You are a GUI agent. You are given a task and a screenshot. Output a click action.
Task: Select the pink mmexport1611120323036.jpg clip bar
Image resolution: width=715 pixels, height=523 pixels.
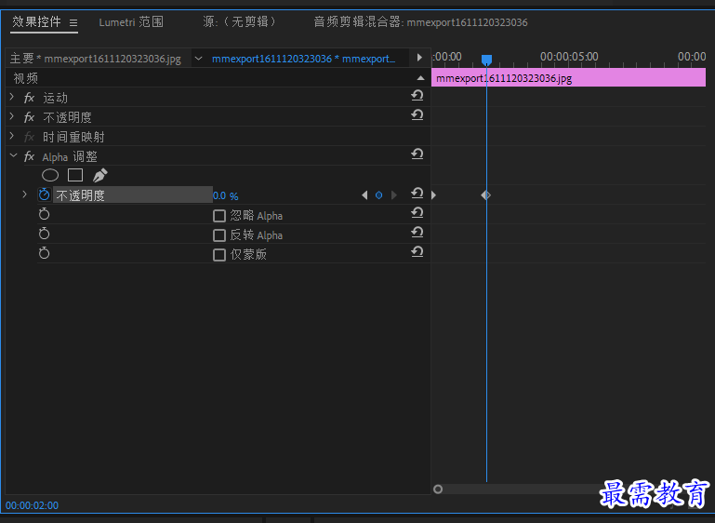click(569, 78)
